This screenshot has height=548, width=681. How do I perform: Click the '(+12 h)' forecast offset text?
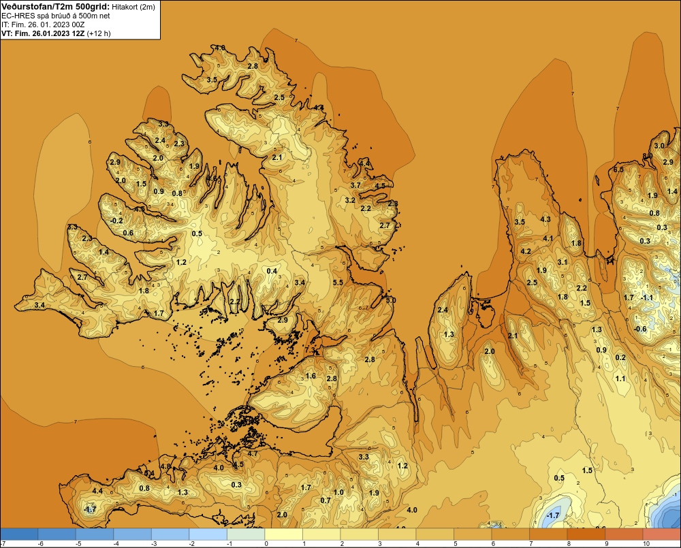coord(99,33)
